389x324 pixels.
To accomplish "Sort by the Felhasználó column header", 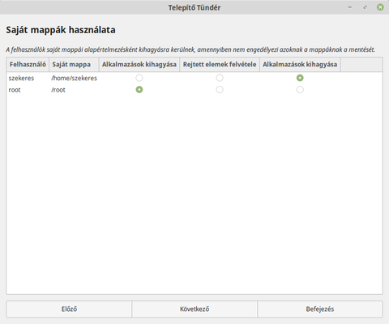I will 28,65.
